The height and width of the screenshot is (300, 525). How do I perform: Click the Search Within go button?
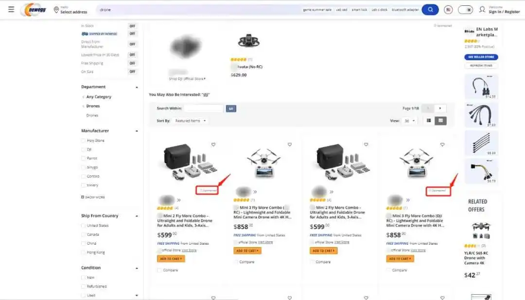coord(231,108)
